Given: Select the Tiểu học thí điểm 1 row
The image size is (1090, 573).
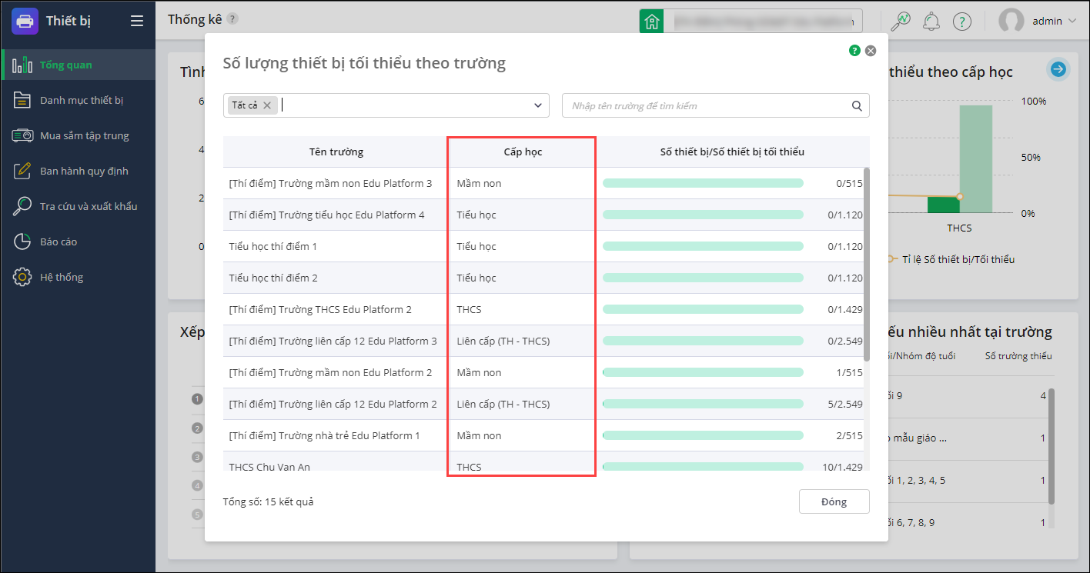Looking at the screenshot, I should (543, 246).
